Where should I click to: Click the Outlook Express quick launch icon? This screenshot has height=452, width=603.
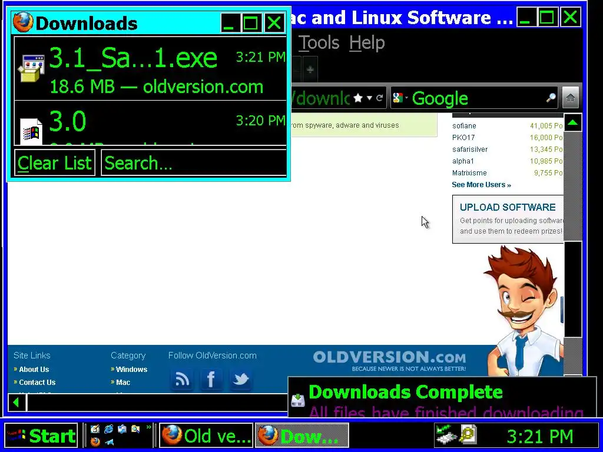pyautogui.click(x=122, y=429)
